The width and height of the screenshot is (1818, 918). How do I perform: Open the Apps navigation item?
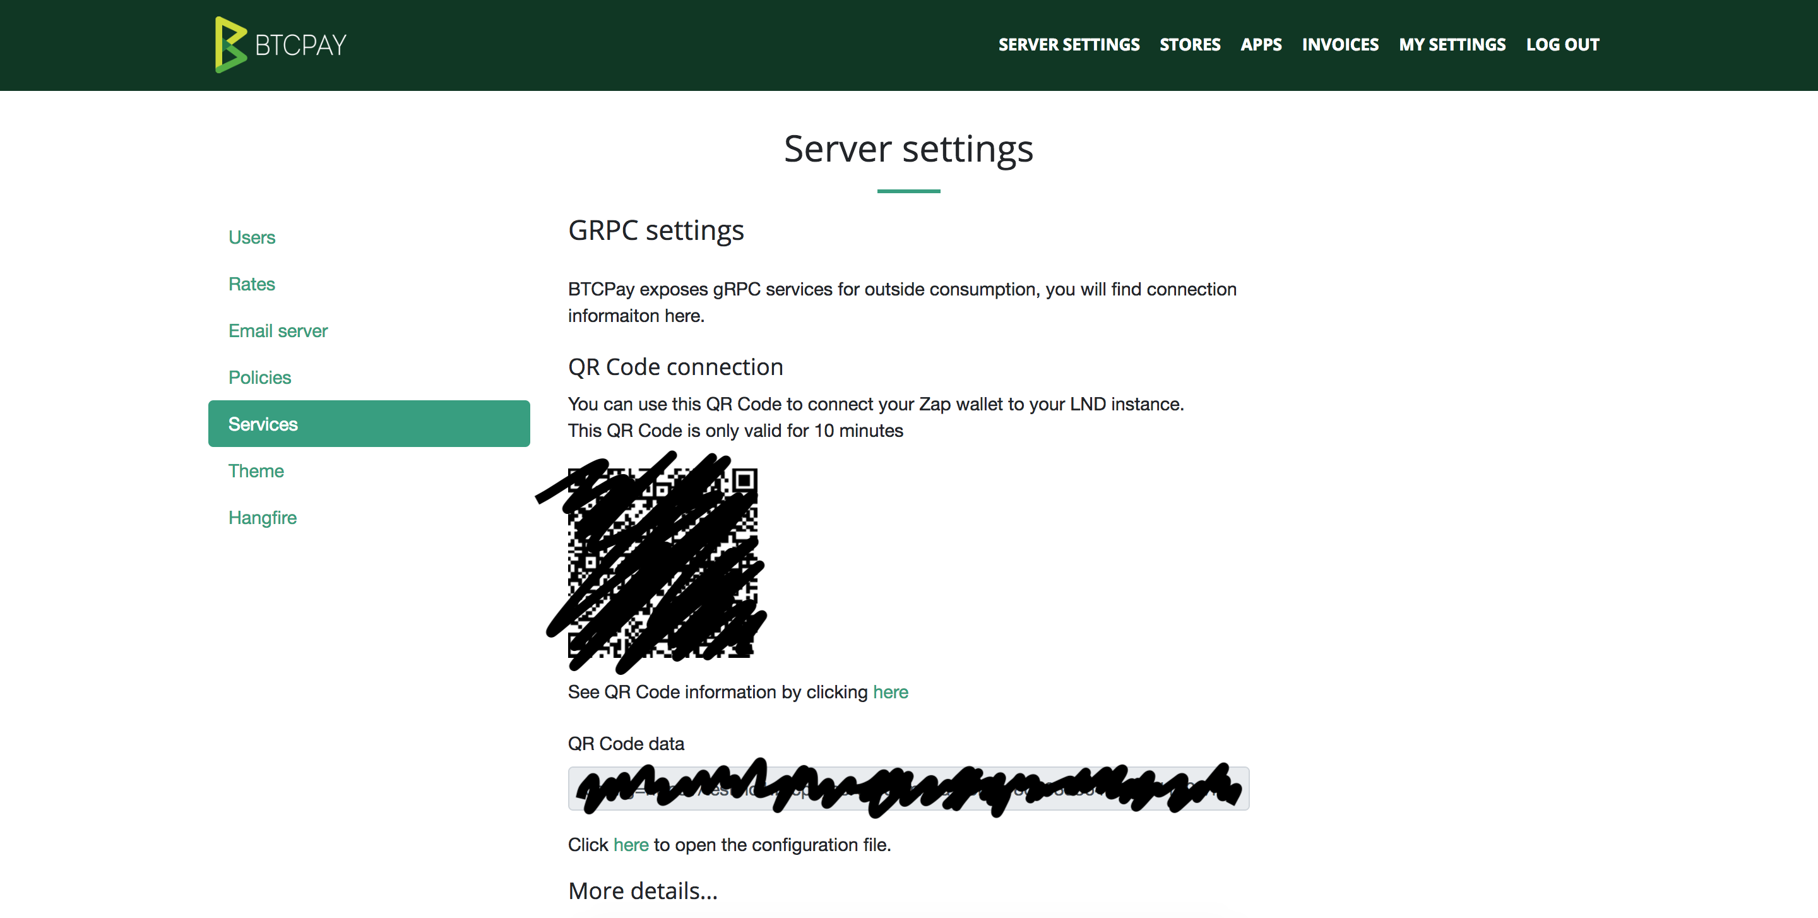[x=1261, y=44]
